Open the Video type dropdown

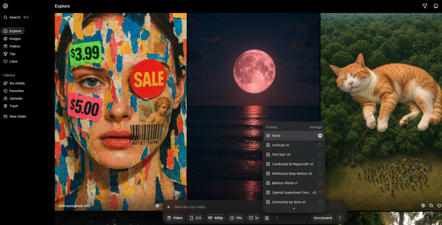point(175,218)
